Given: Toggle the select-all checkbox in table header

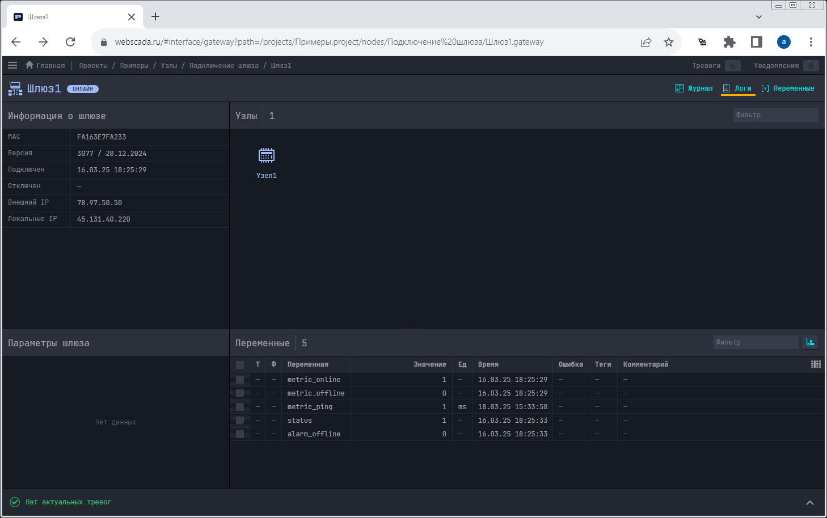Looking at the screenshot, I should coord(240,365).
